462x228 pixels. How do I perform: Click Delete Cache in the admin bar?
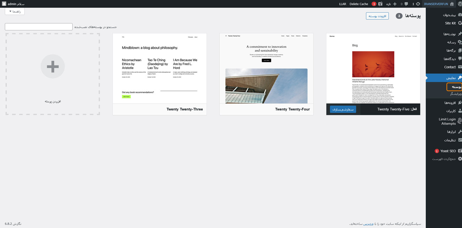tap(359, 4)
